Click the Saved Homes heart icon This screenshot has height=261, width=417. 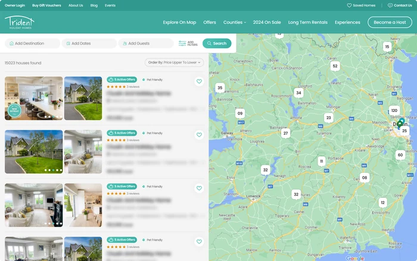pos(349,5)
